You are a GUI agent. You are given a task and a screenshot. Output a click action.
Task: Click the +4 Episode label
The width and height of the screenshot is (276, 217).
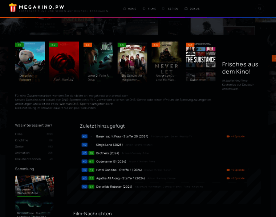coord(238,136)
